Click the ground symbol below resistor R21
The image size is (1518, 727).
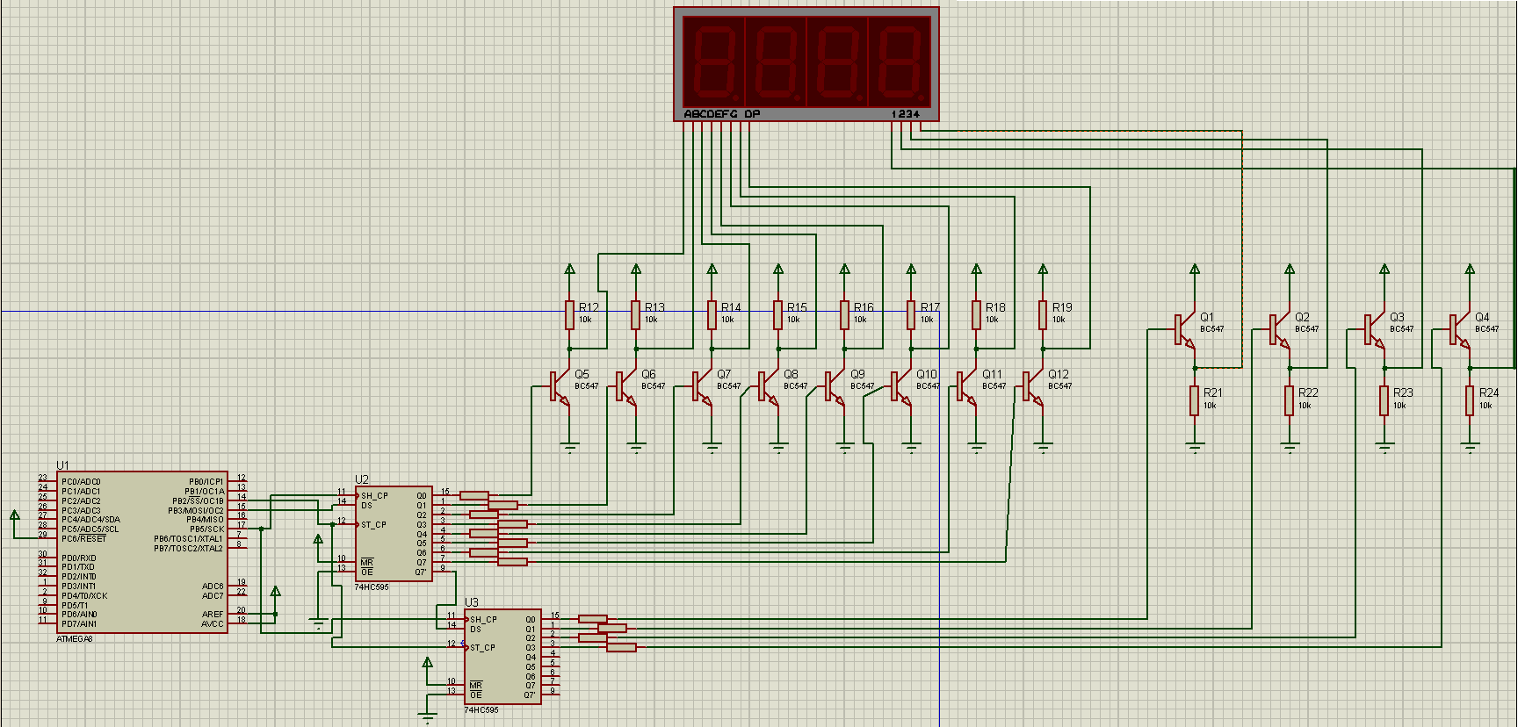pyautogui.click(x=1195, y=448)
